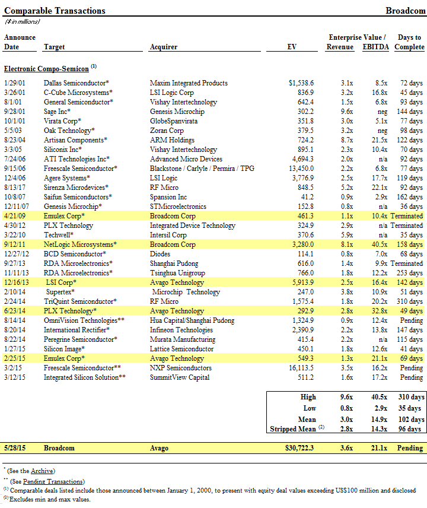Click Genesis Microchip acquirer name
This screenshot has height=508, width=427.
[177, 112]
